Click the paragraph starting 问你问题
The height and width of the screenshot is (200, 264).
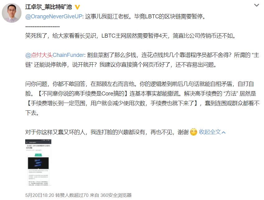pos(142,98)
